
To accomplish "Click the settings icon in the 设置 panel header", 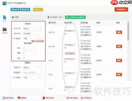I will [13, 17].
